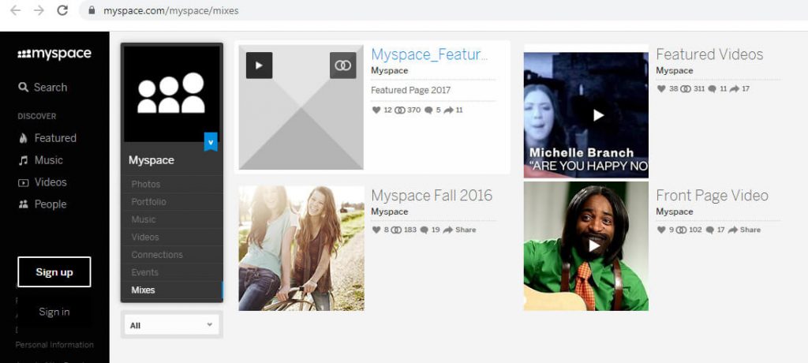
Task: Select the Mixes profile tab
Action: coord(172,290)
